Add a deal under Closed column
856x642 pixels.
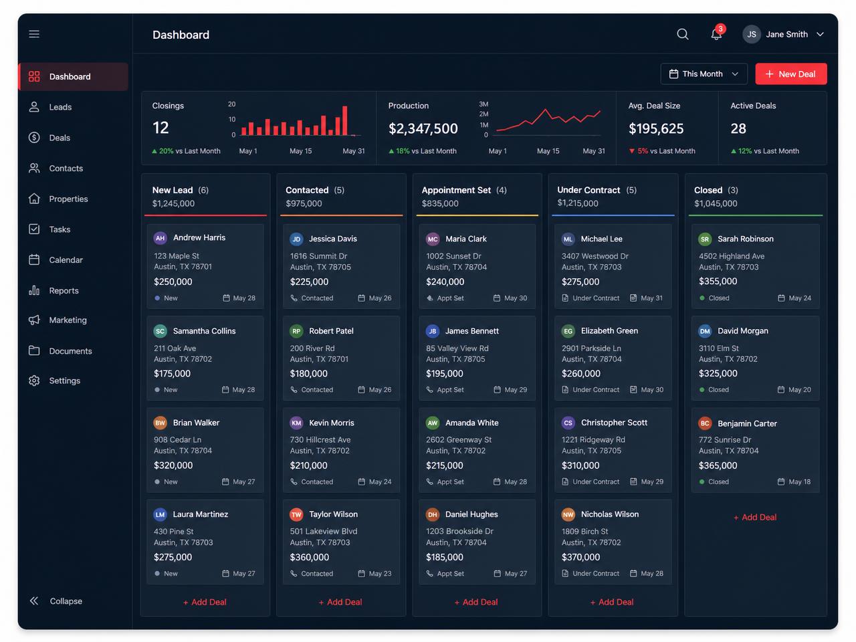coord(755,517)
